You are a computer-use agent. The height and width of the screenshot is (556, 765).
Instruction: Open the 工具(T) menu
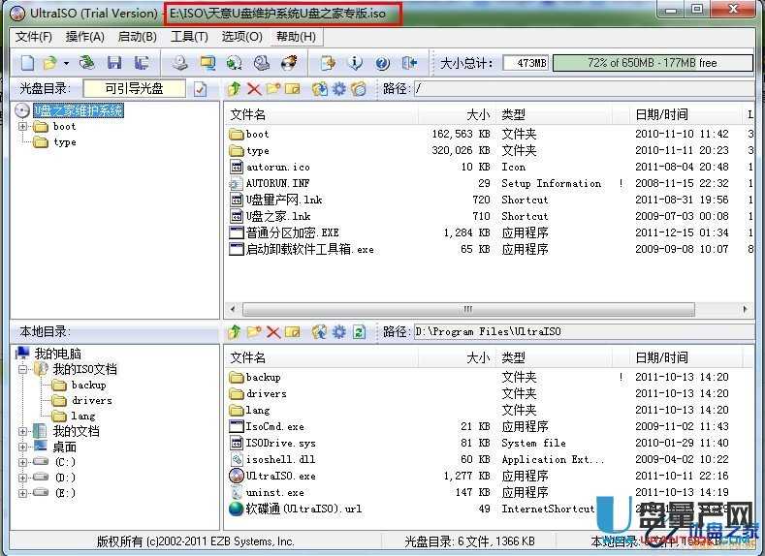tap(189, 37)
